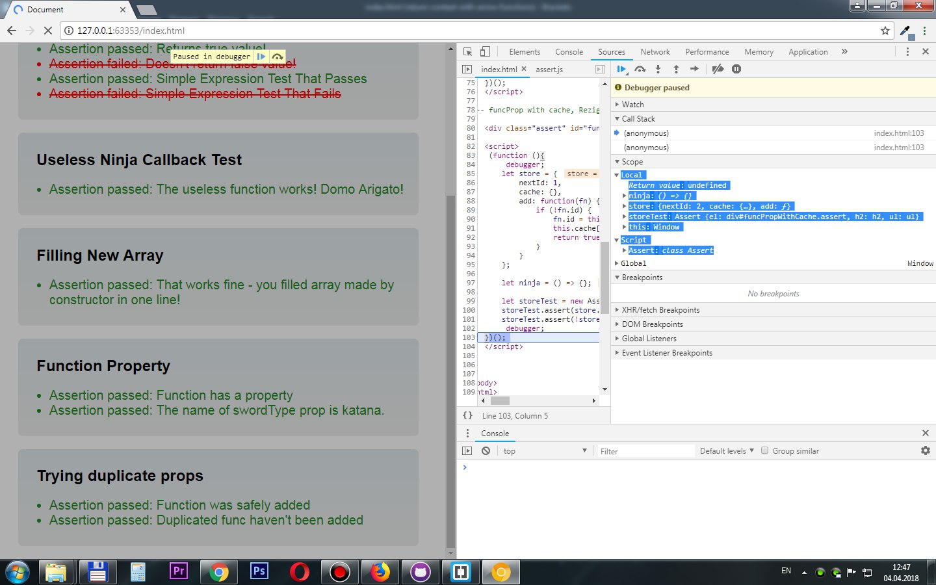This screenshot has height=585, width=936.
Task: Close the Console drawer
Action: (x=926, y=433)
